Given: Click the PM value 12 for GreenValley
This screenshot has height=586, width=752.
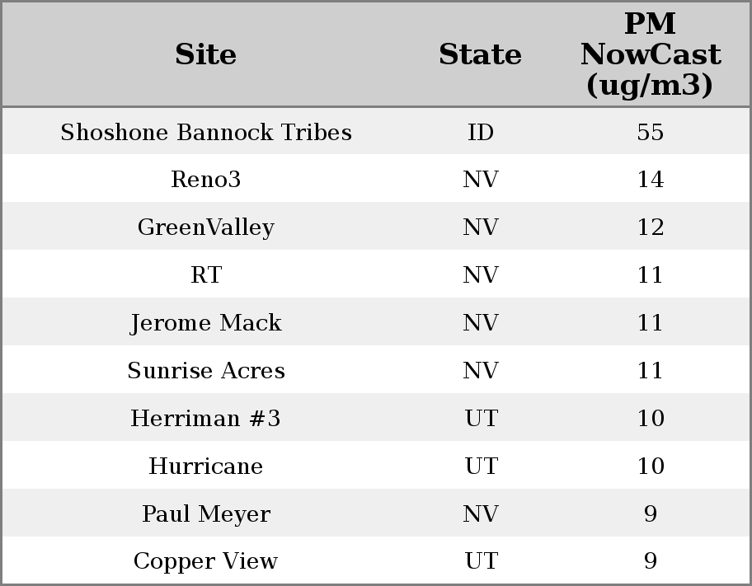Looking at the screenshot, I should (x=650, y=227).
